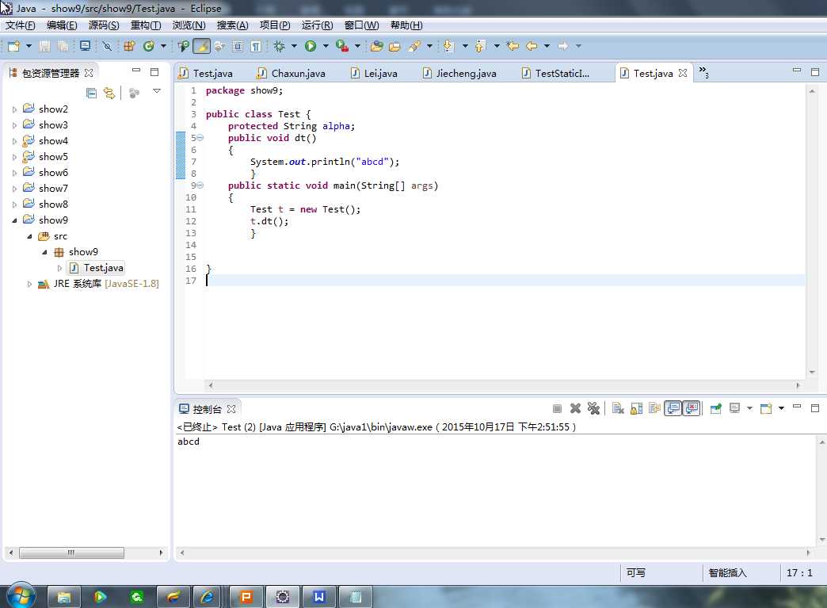Click the 智能插入 status bar field
This screenshot has height=608, width=827.
[x=728, y=572]
